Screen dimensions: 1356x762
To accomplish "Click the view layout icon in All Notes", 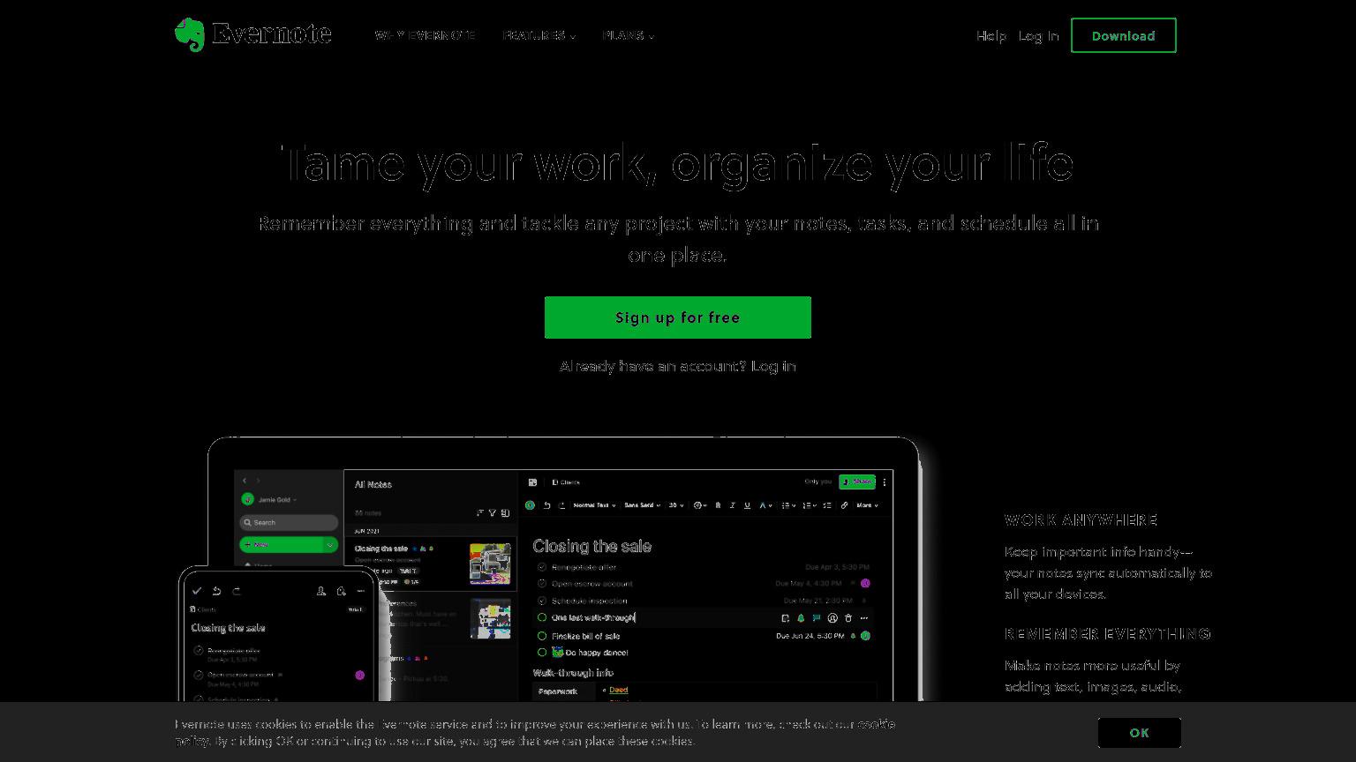I will point(505,512).
